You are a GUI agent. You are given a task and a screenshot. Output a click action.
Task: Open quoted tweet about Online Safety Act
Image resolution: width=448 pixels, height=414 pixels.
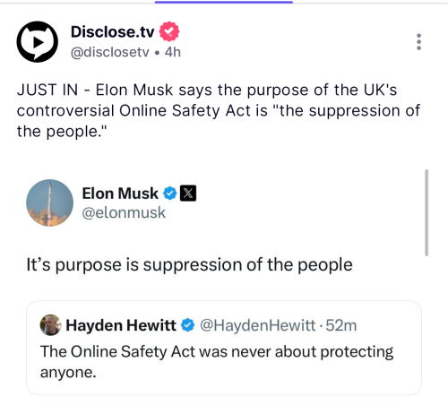(224, 348)
